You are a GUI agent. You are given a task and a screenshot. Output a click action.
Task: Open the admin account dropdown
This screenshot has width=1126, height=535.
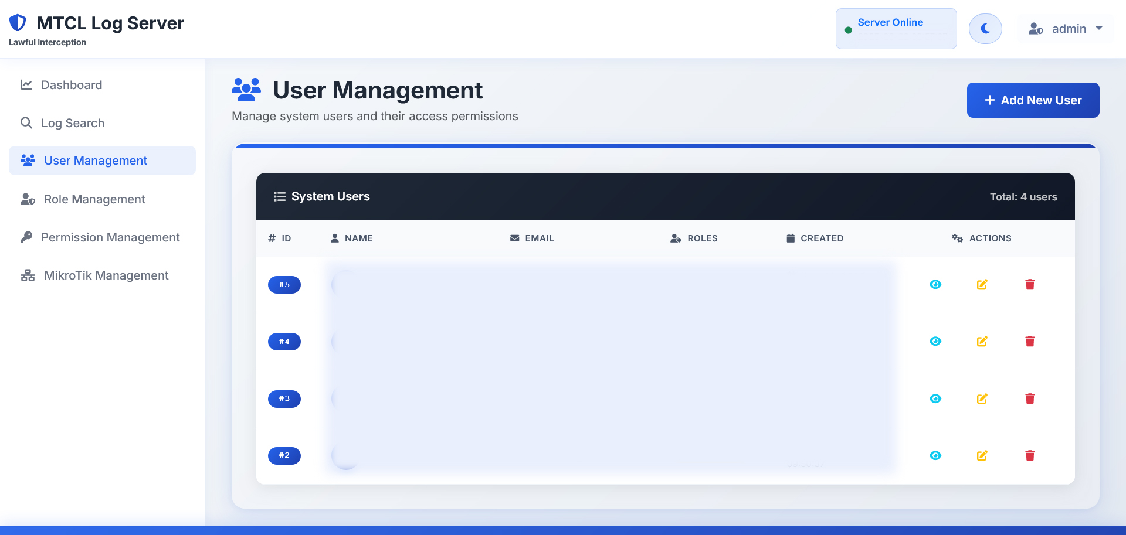(x=1065, y=29)
